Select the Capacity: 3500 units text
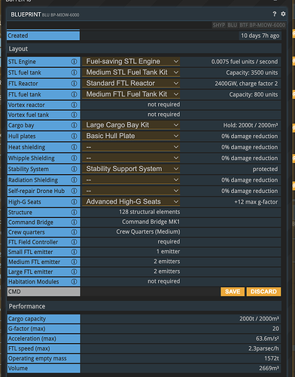 pyautogui.click(x=252, y=72)
